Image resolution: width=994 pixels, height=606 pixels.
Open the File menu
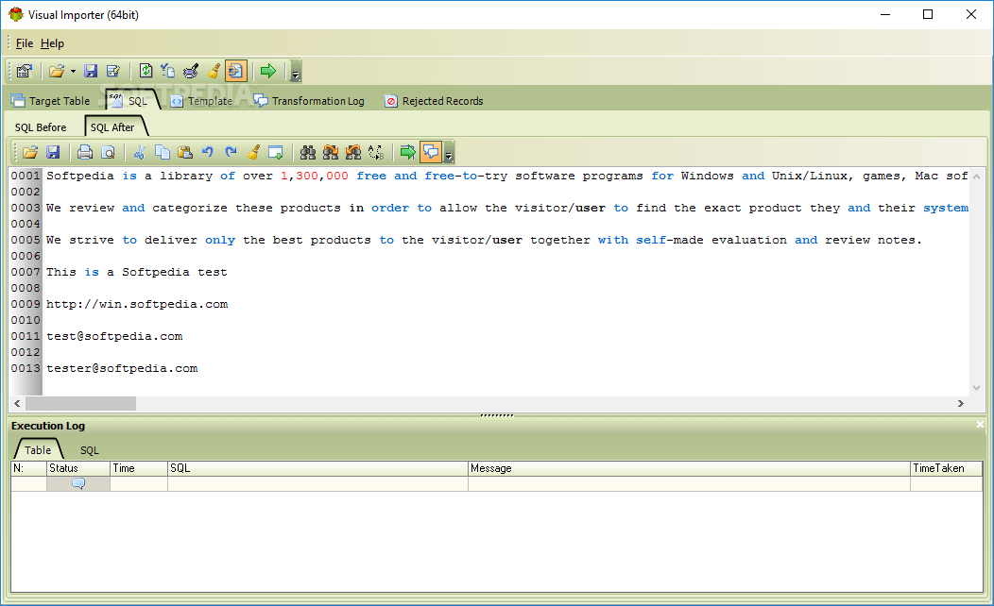(x=24, y=43)
